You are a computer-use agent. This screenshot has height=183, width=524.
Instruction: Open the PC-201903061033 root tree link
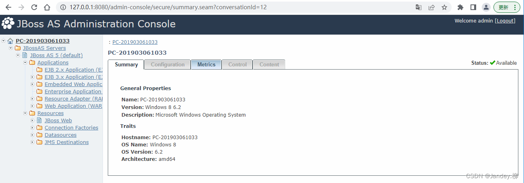pos(43,41)
